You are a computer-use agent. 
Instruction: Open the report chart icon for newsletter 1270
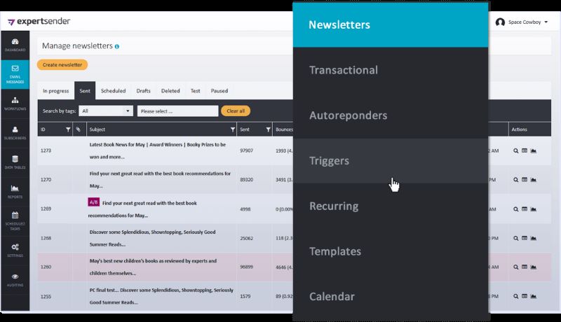533,180
